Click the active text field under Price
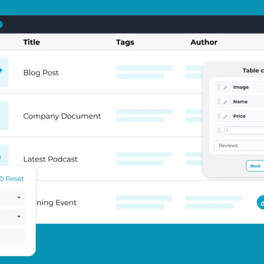The width and height of the screenshot is (264, 264). click(244, 131)
